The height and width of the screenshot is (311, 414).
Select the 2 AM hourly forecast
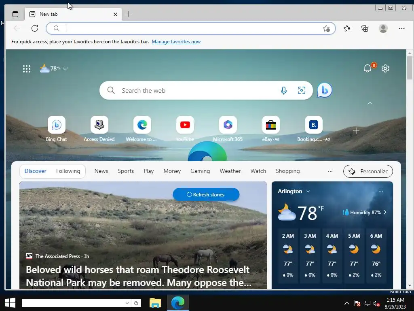(288, 256)
